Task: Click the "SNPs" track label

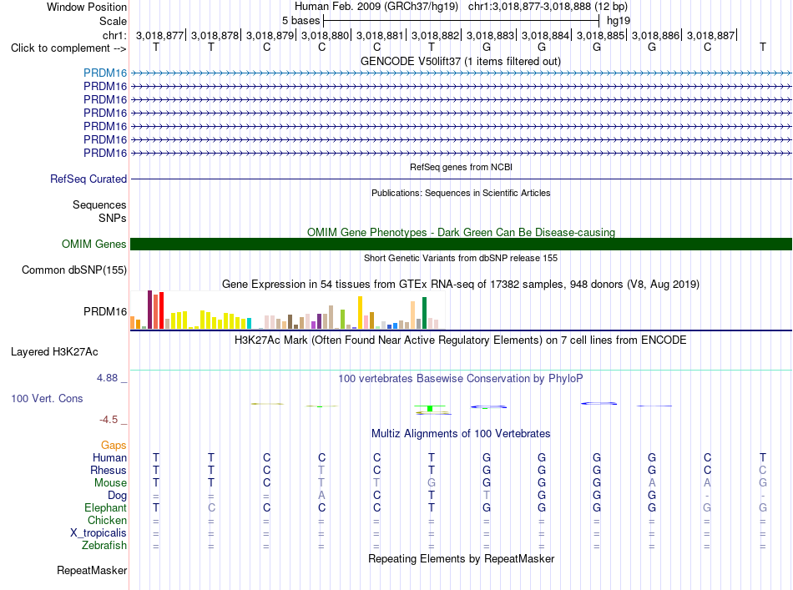Action: (113, 218)
